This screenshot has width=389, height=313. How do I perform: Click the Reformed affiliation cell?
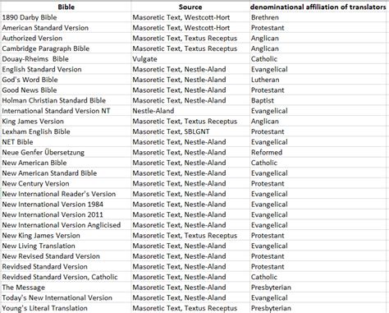[x=318, y=152]
